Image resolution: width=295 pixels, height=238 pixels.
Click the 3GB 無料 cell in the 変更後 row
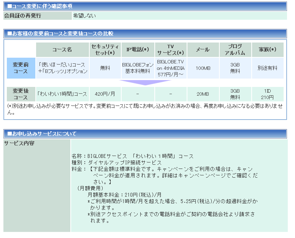point(235,94)
